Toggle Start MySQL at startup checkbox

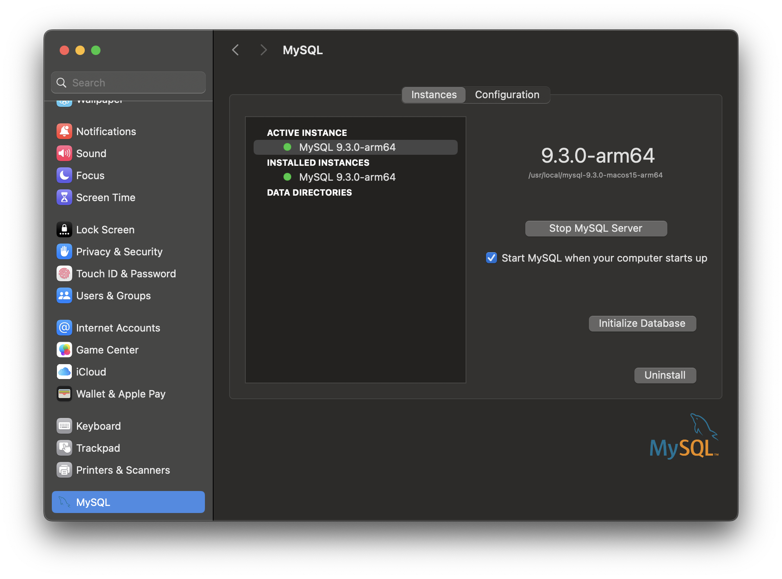491,258
